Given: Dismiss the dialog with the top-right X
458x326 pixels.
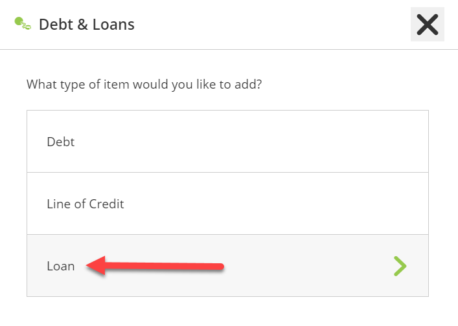Looking at the screenshot, I should pos(427,25).
